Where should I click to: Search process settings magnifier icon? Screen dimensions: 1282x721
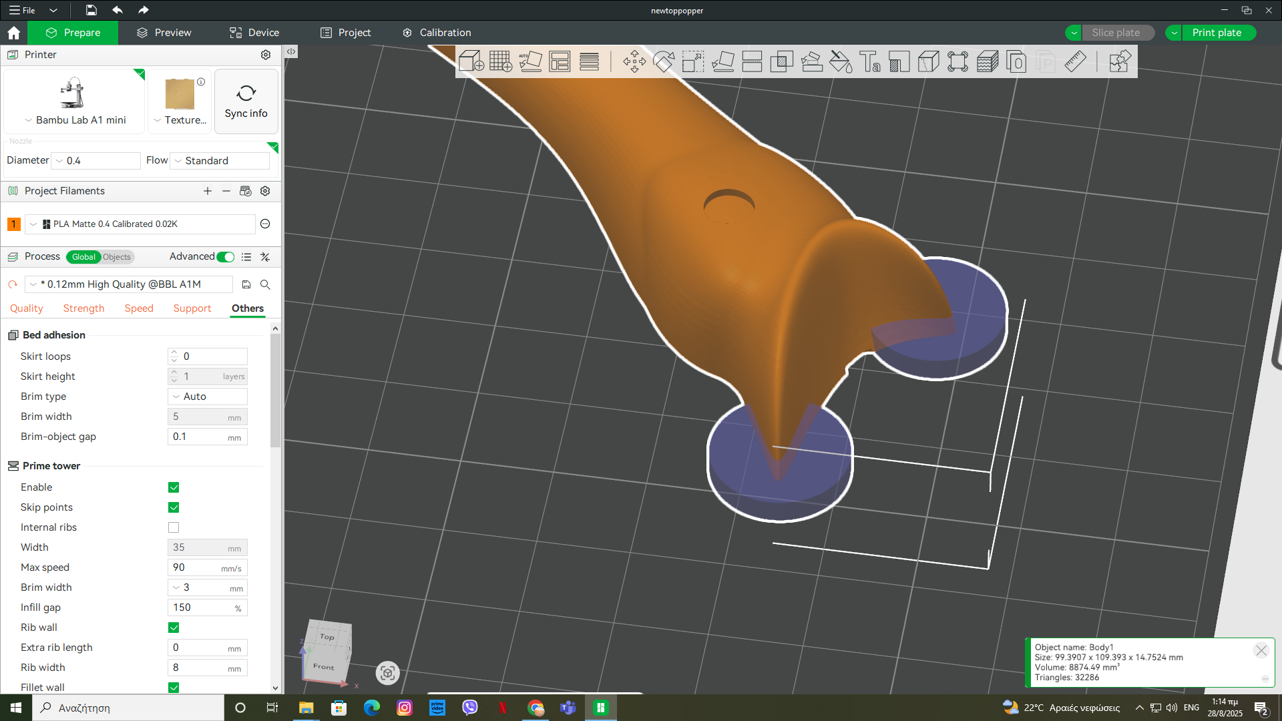265,284
